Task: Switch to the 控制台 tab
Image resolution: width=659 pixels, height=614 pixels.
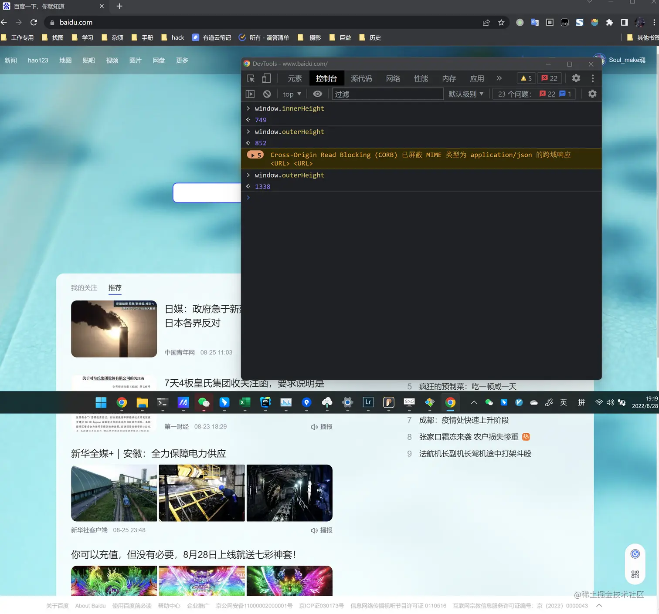Action: (326, 78)
